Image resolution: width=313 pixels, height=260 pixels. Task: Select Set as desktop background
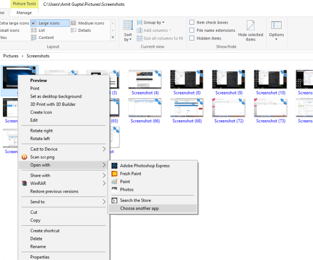[x=56, y=96]
